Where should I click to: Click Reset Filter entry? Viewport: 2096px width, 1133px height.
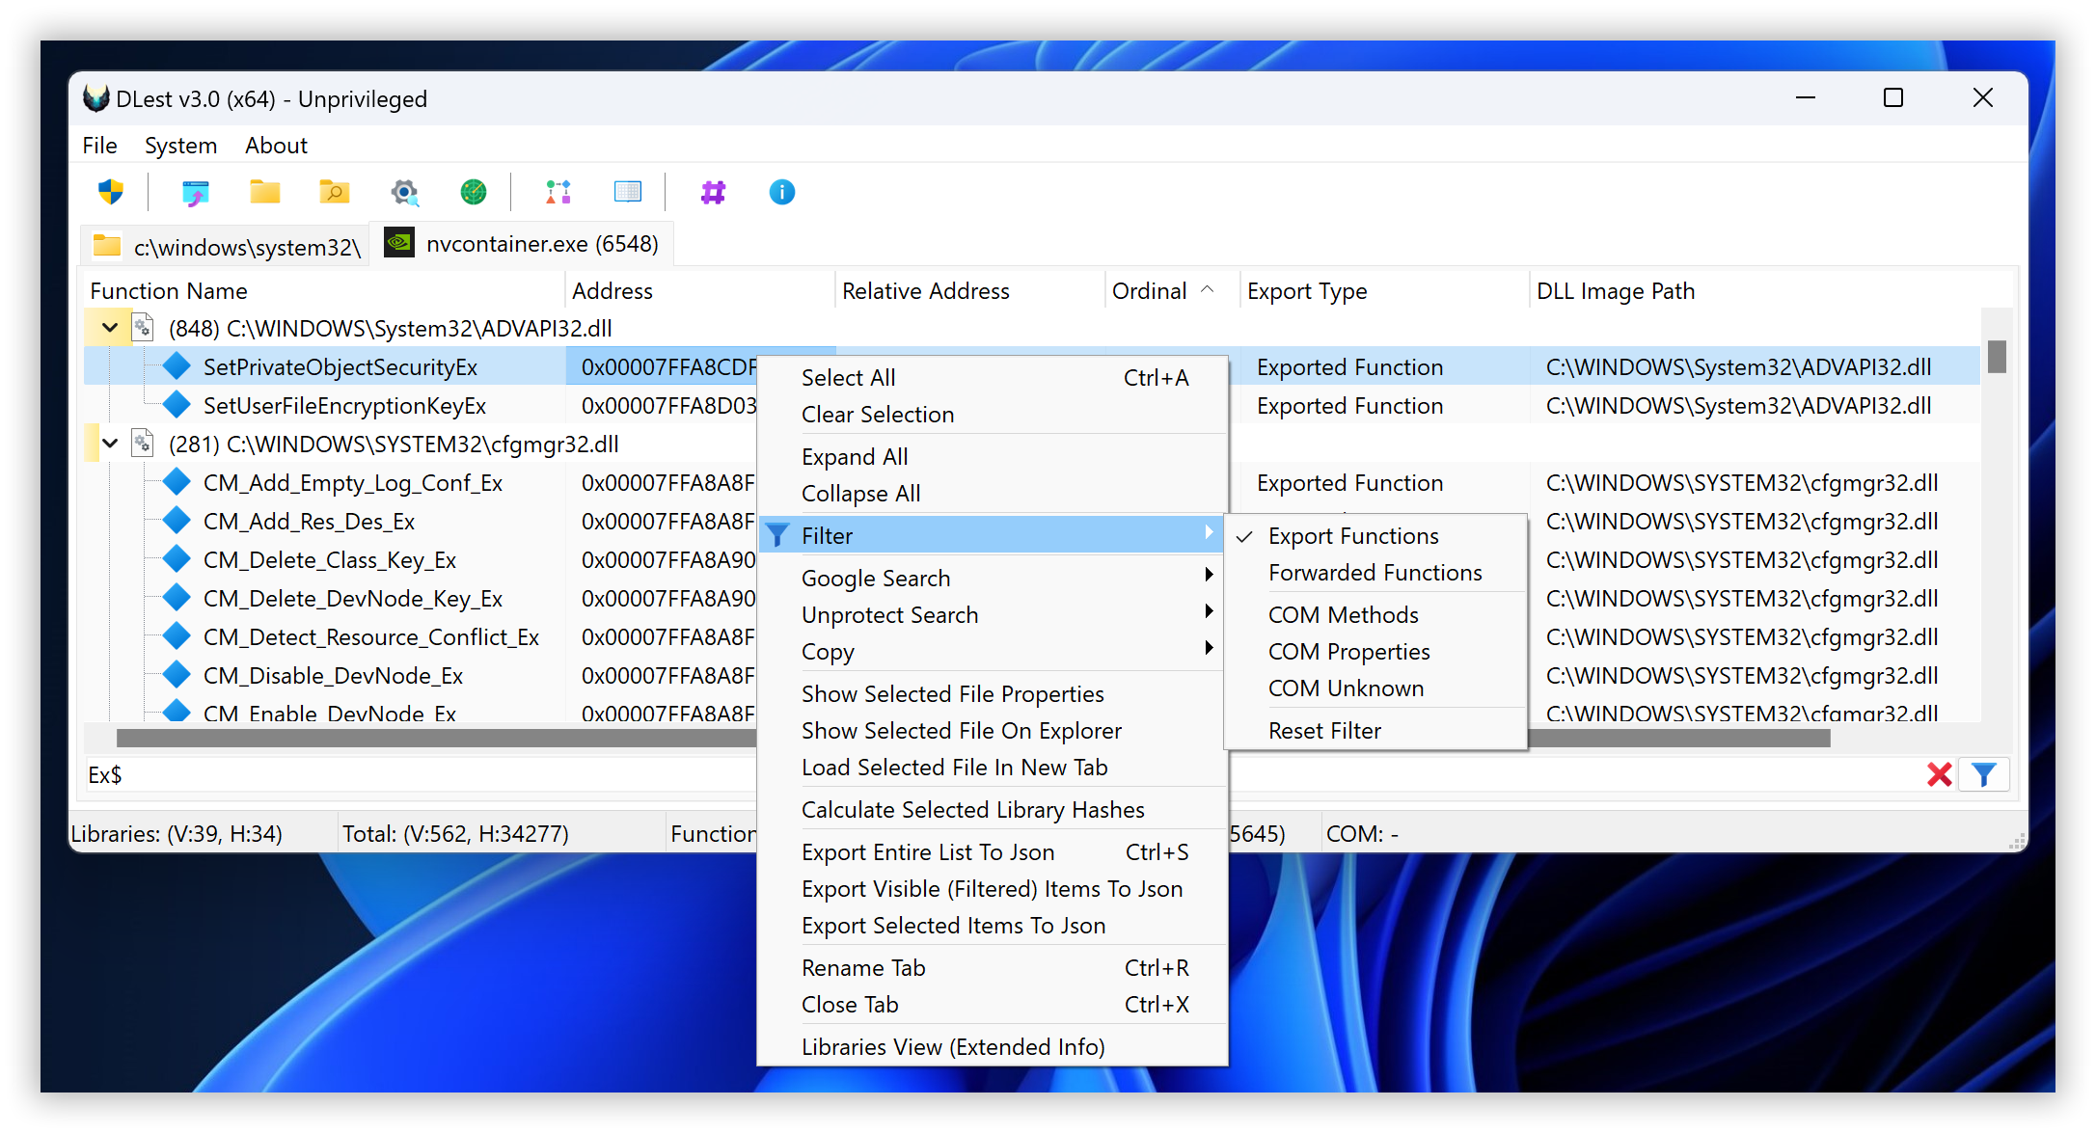[x=1324, y=731]
